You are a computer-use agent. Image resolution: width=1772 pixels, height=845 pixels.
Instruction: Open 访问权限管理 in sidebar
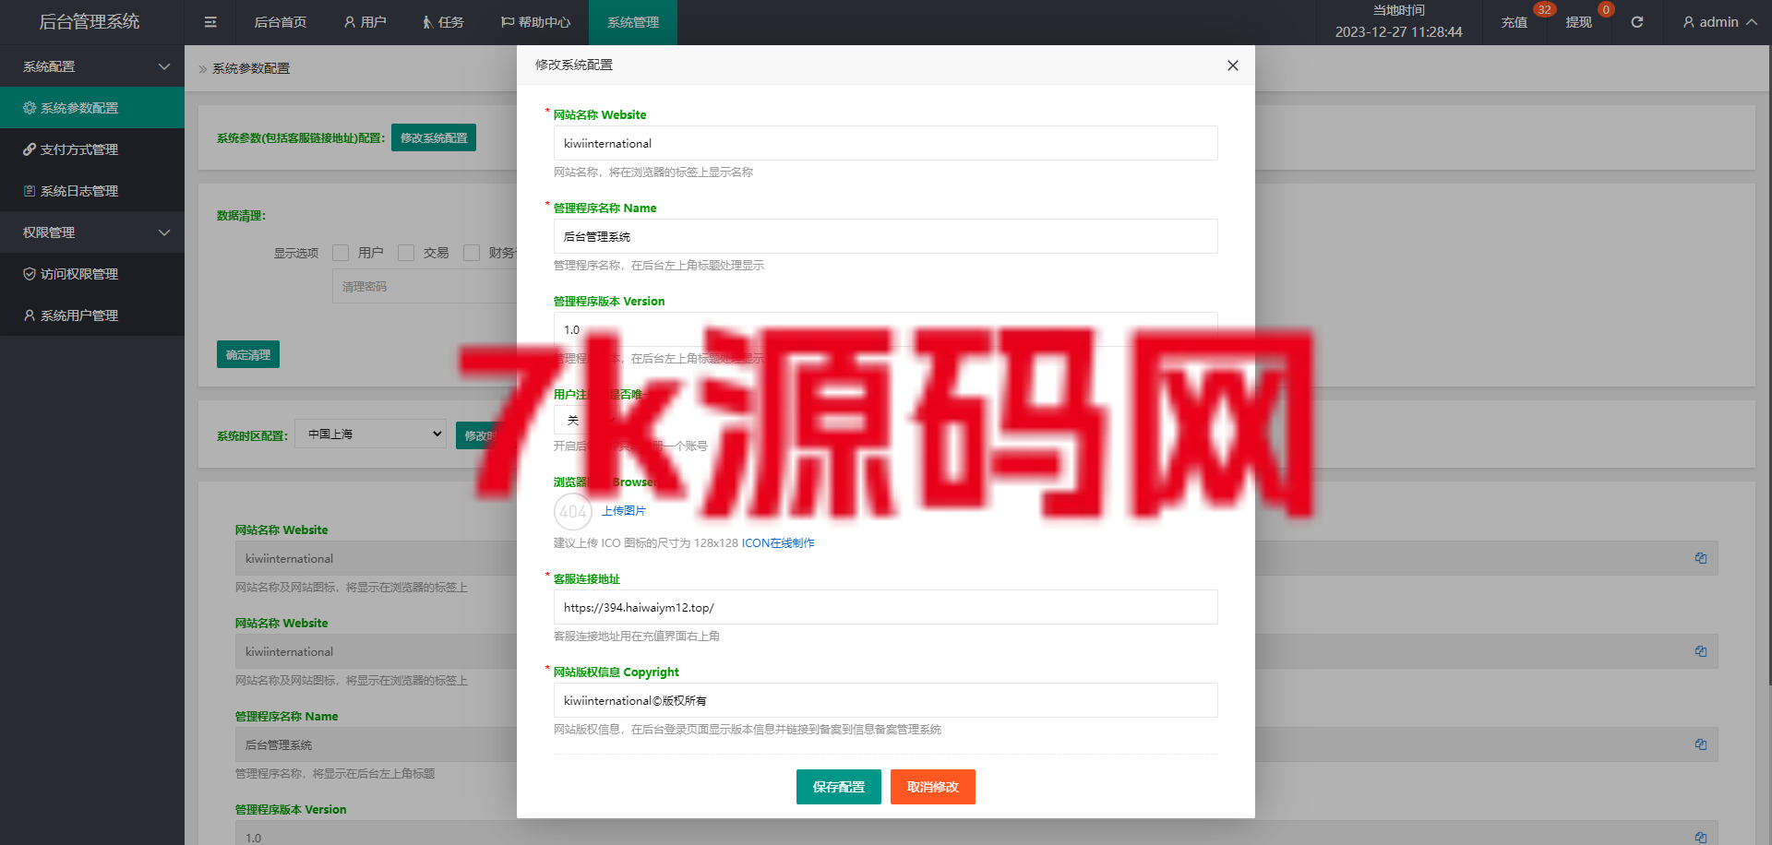click(92, 274)
